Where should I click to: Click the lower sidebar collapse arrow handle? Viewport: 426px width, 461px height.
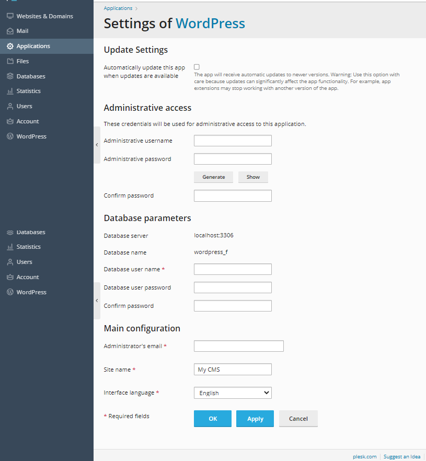click(97, 301)
